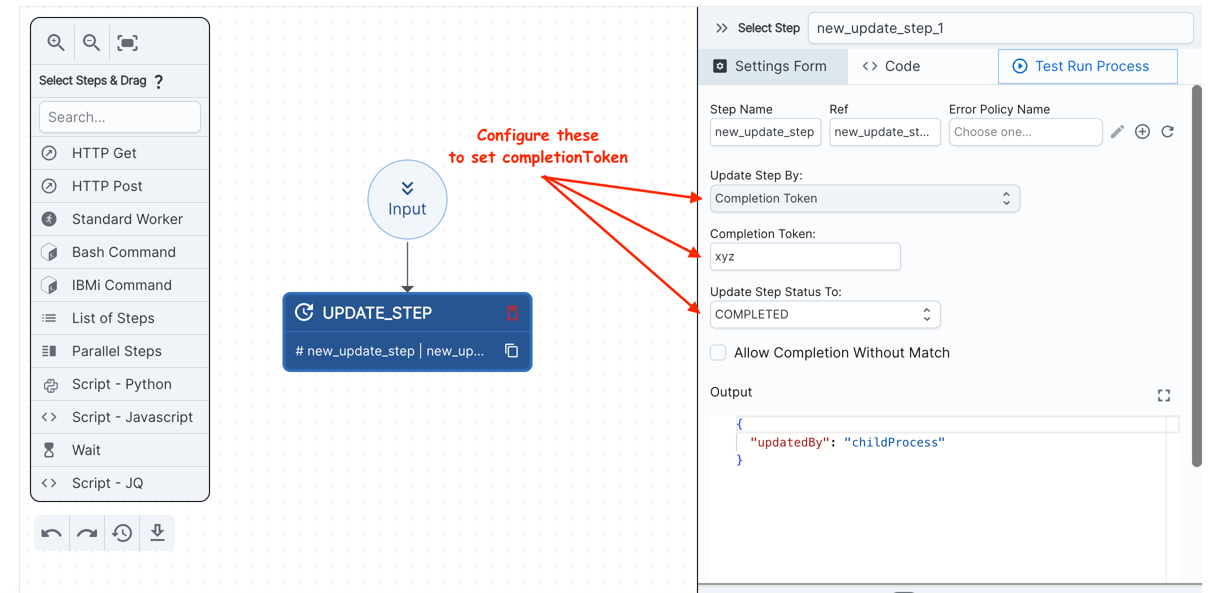The image size is (1218, 593).
Task: Click the steps Search field
Action: [119, 116]
